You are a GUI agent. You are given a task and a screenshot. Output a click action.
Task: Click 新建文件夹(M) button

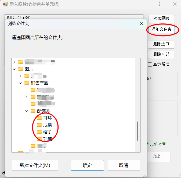tap(35, 165)
